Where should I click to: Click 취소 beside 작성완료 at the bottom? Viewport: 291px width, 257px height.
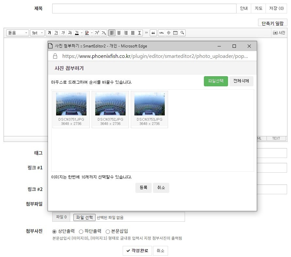pyautogui.click(x=161, y=251)
